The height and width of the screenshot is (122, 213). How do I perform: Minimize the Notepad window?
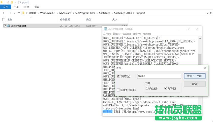pos(178,29)
